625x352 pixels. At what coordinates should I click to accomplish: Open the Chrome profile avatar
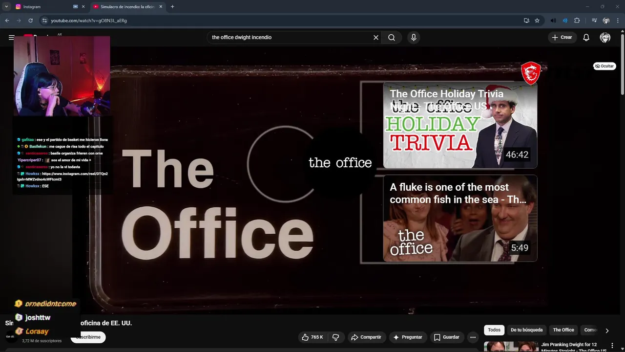[x=606, y=21]
